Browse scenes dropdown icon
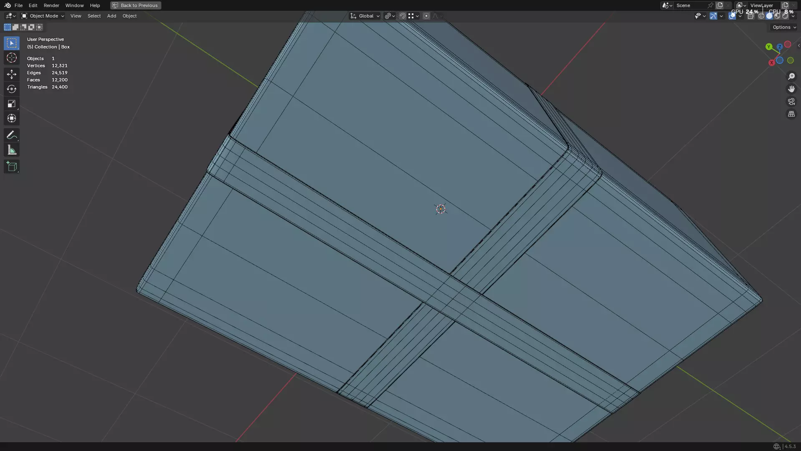This screenshot has height=451, width=801. pyautogui.click(x=667, y=5)
